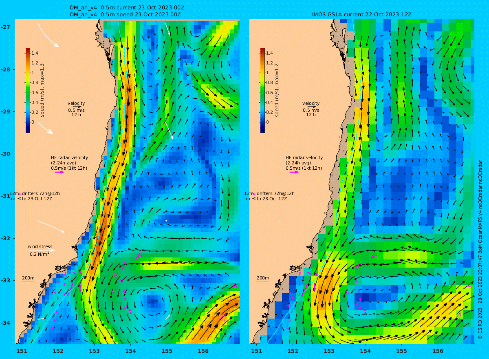The image size is (489, 359).
Task: Click the left map speed color bar
Action: (28, 90)
